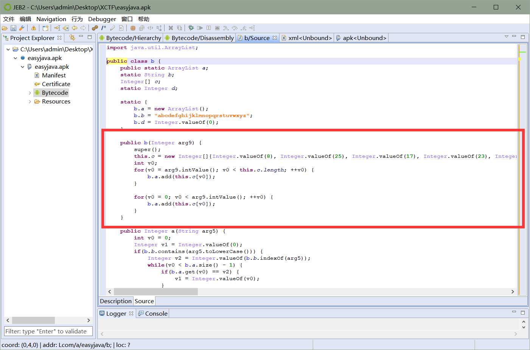Select the Resources folder in tree
Image resolution: width=530 pixels, height=350 pixels.
point(56,101)
